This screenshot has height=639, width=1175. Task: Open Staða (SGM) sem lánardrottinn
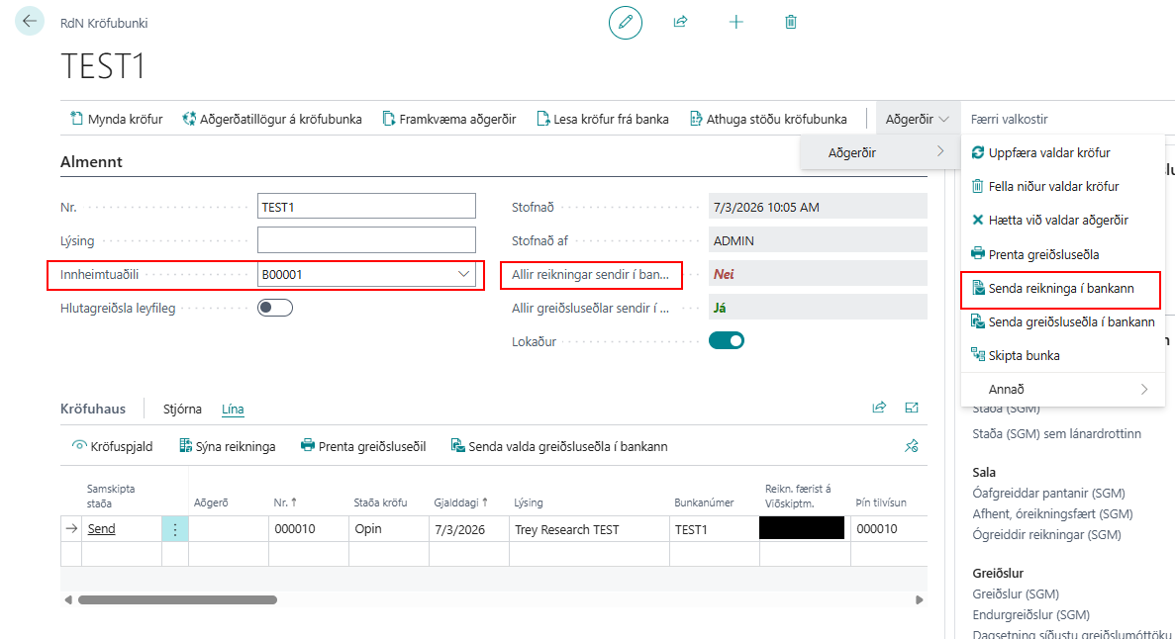click(1056, 433)
